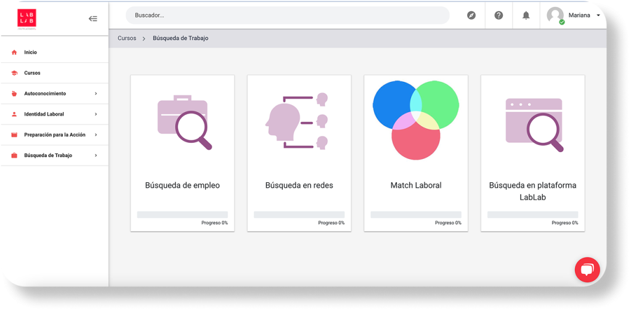Collapse the sidebar with the menu icon
This screenshot has width=631, height=311.
(x=93, y=18)
